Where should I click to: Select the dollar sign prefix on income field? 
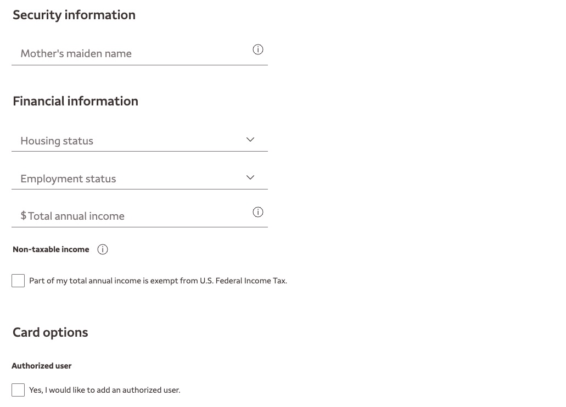click(23, 216)
